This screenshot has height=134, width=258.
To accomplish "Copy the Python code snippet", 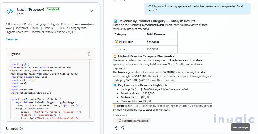I will click(x=89, y=54).
